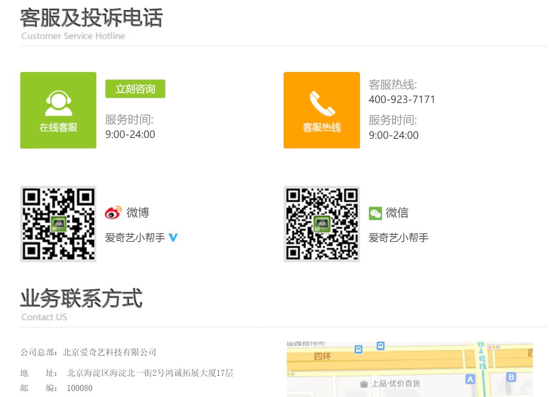Click the blue verified V badge
The image size is (559, 397).
pyautogui.click(x=174, y=238)
